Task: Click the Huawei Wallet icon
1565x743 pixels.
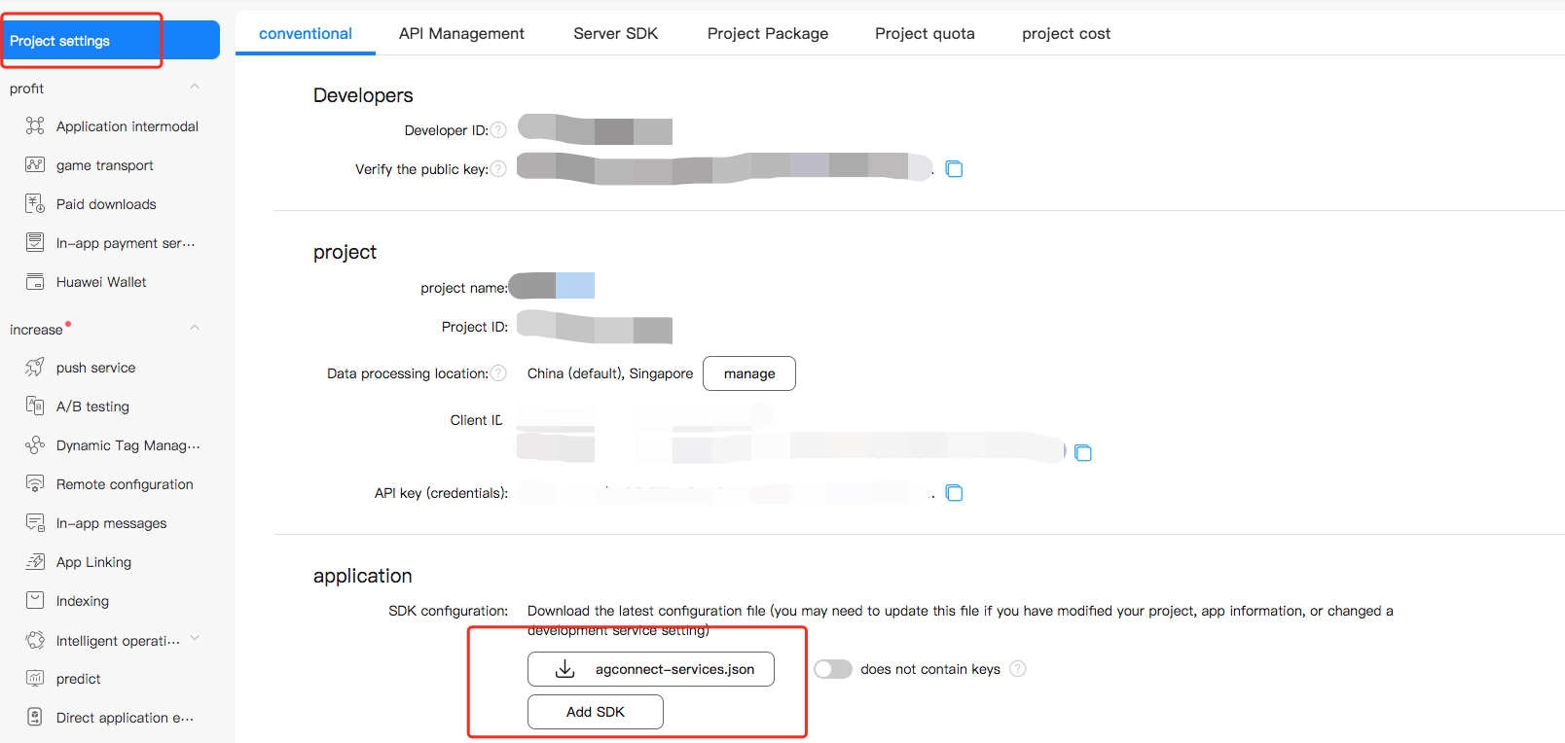Action: click(35, 281)
